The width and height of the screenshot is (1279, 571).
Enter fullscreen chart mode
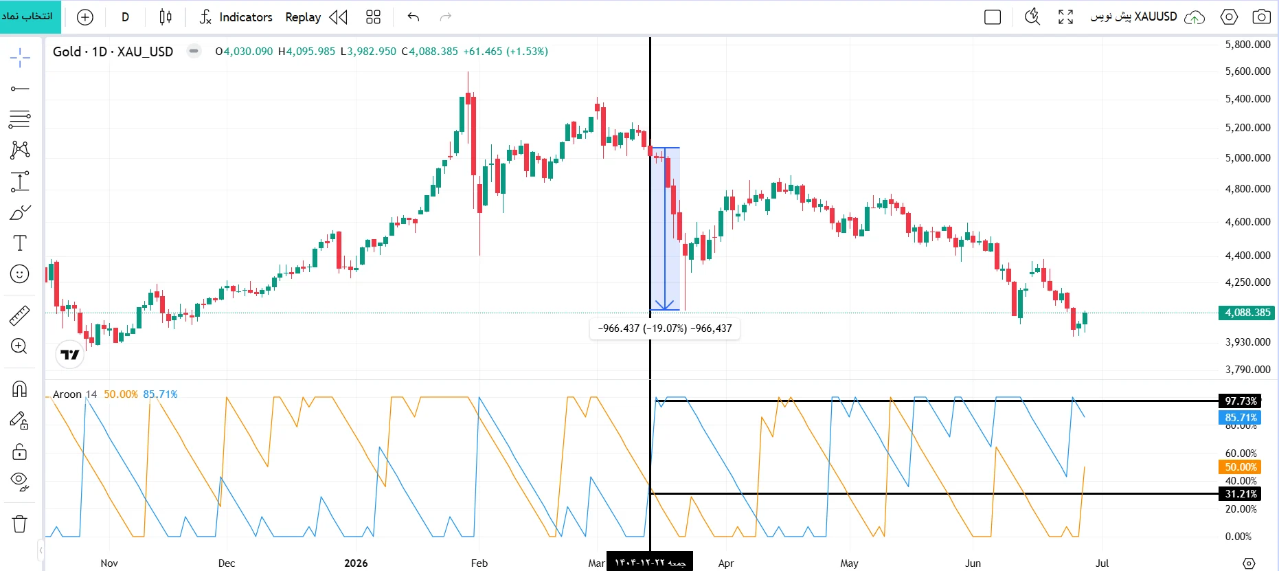point(1065,17)
